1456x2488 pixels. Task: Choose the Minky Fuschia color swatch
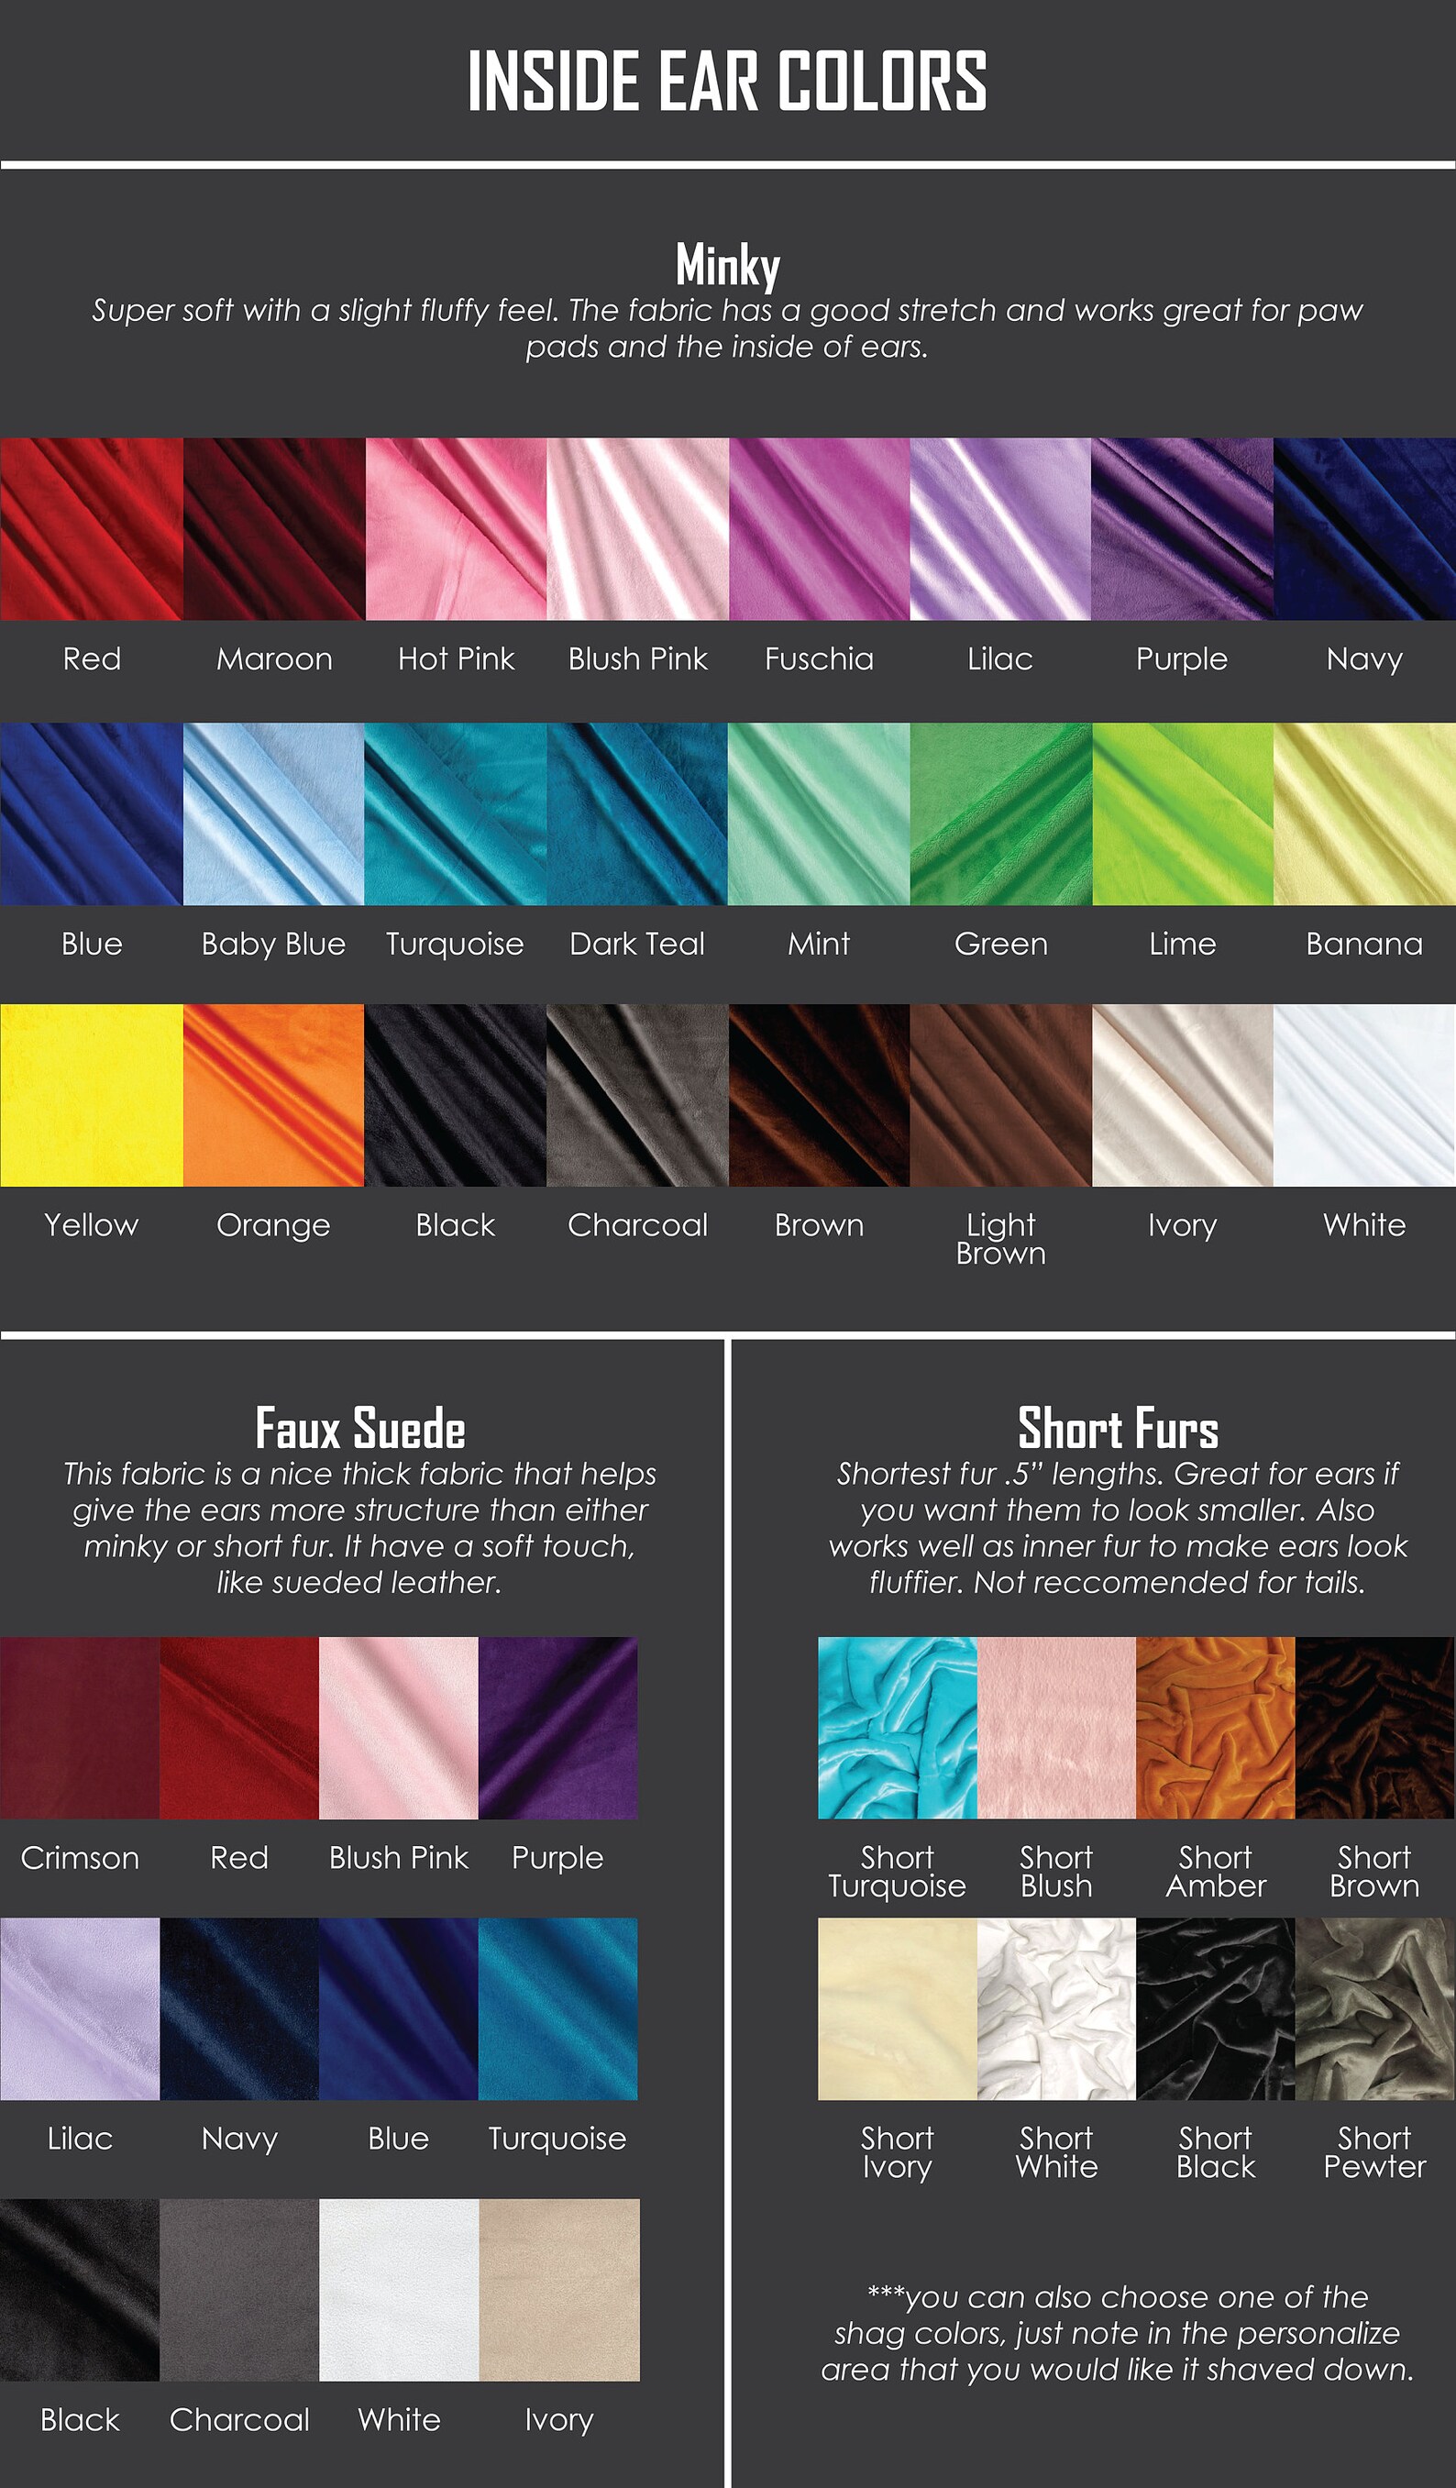click(x=820, y=529)
